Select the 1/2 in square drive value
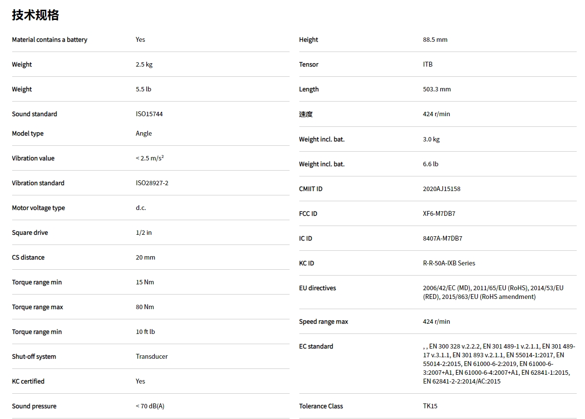Viewport: 585px width, 419px height. pos(144,233)
